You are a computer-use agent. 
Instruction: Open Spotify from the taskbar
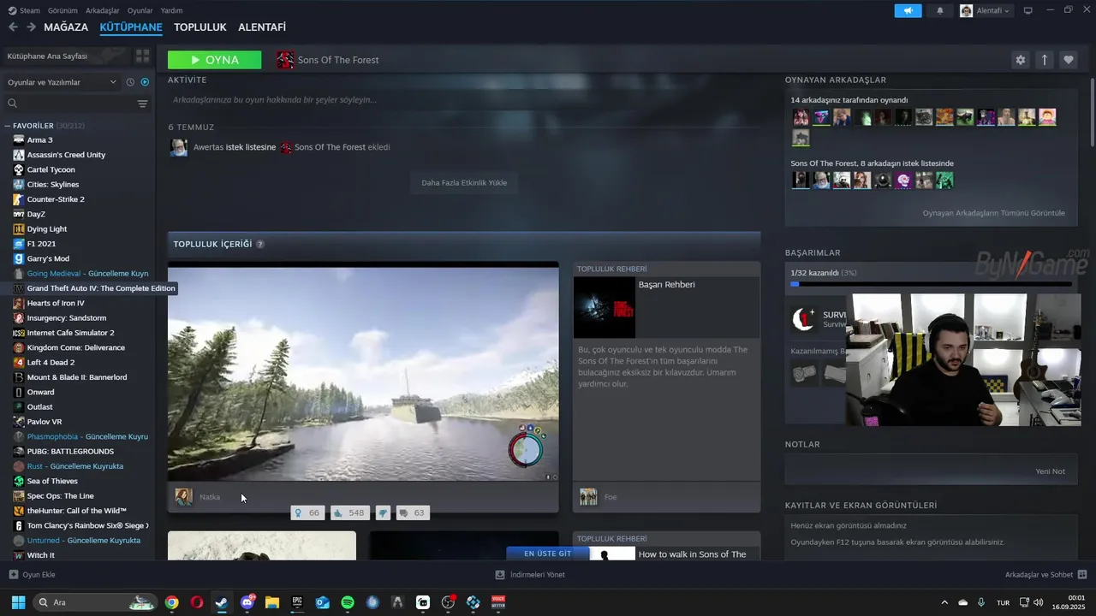tap(348, 602)
